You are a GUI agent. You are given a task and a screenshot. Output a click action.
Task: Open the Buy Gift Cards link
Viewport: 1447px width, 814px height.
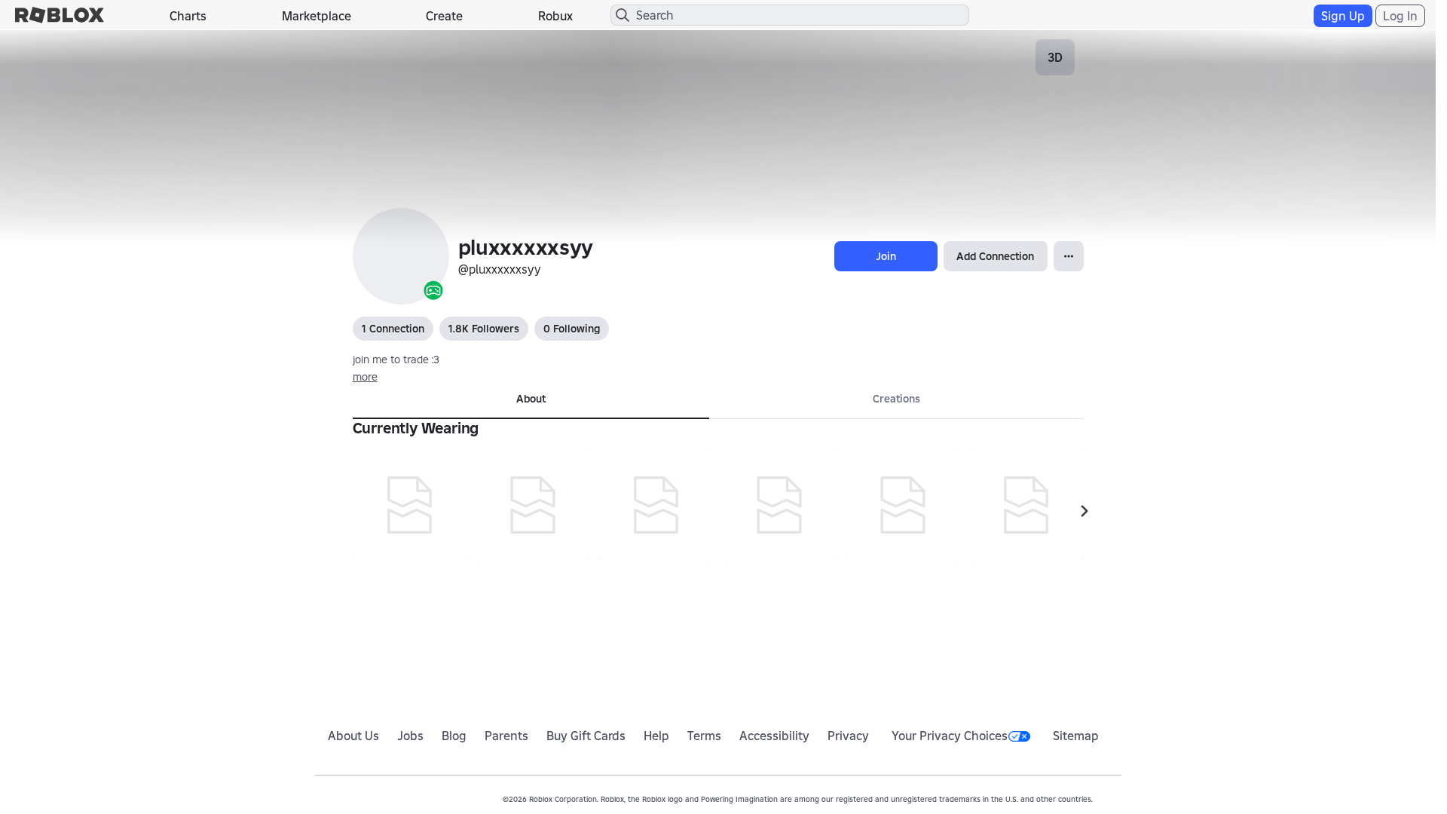click(x=586, y=736)
